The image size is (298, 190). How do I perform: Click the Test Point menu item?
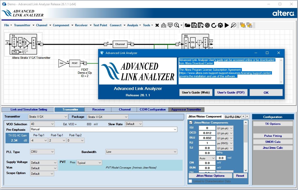coord(100,25)
